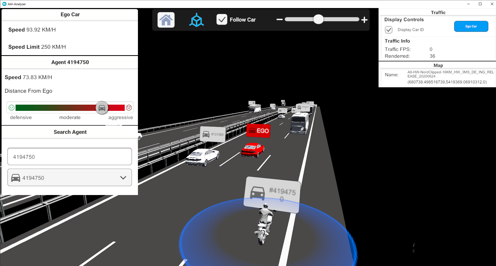Minimize the AAI-Analyzer window

(x=468, y=4)
